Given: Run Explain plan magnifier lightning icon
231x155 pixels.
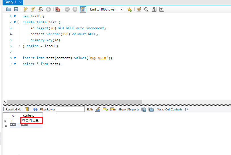Looking at the screenshot, I should (41, 9).
